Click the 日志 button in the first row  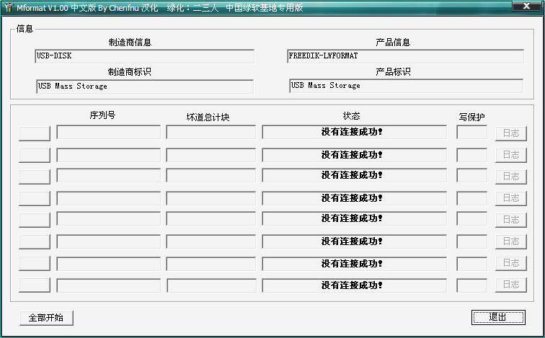[x=510, y=133]
